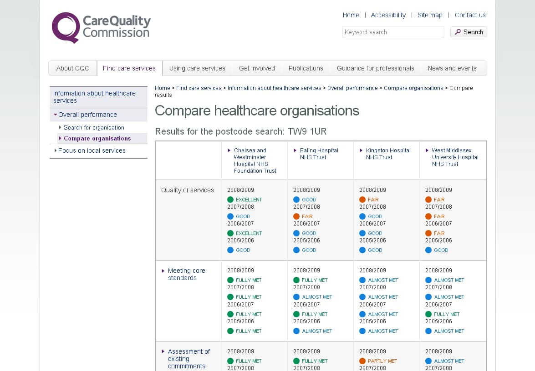Go to the Site map page
Viewport: 535px width, 371px height.
(x=430, y=15)
